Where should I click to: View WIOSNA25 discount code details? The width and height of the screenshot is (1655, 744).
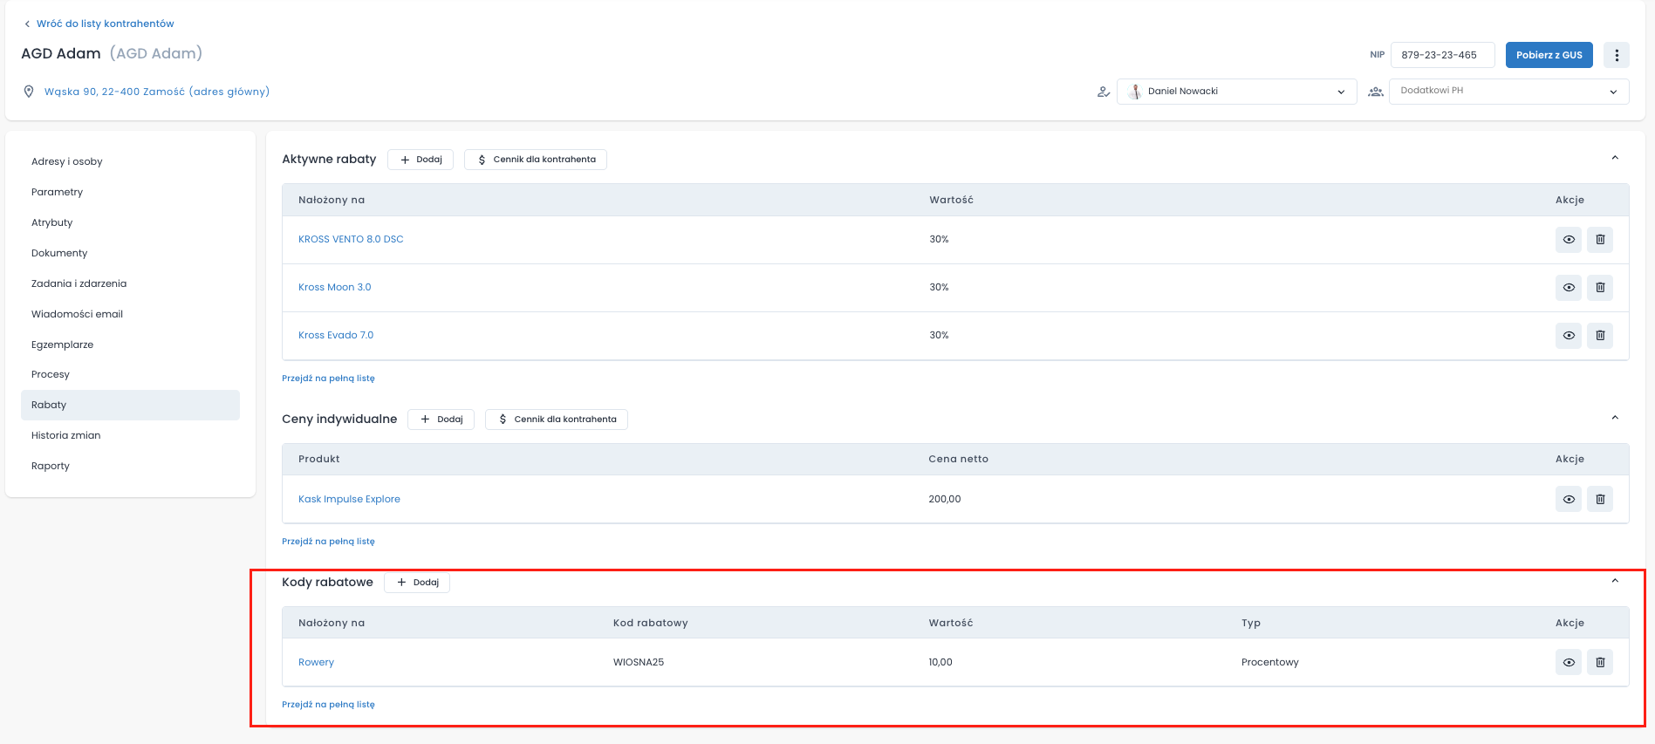tap(1568, 662)
